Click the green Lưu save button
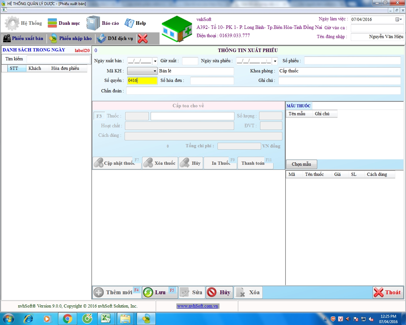Image resolution: width=406 pixels, height=325 pixels. point(160,292)
